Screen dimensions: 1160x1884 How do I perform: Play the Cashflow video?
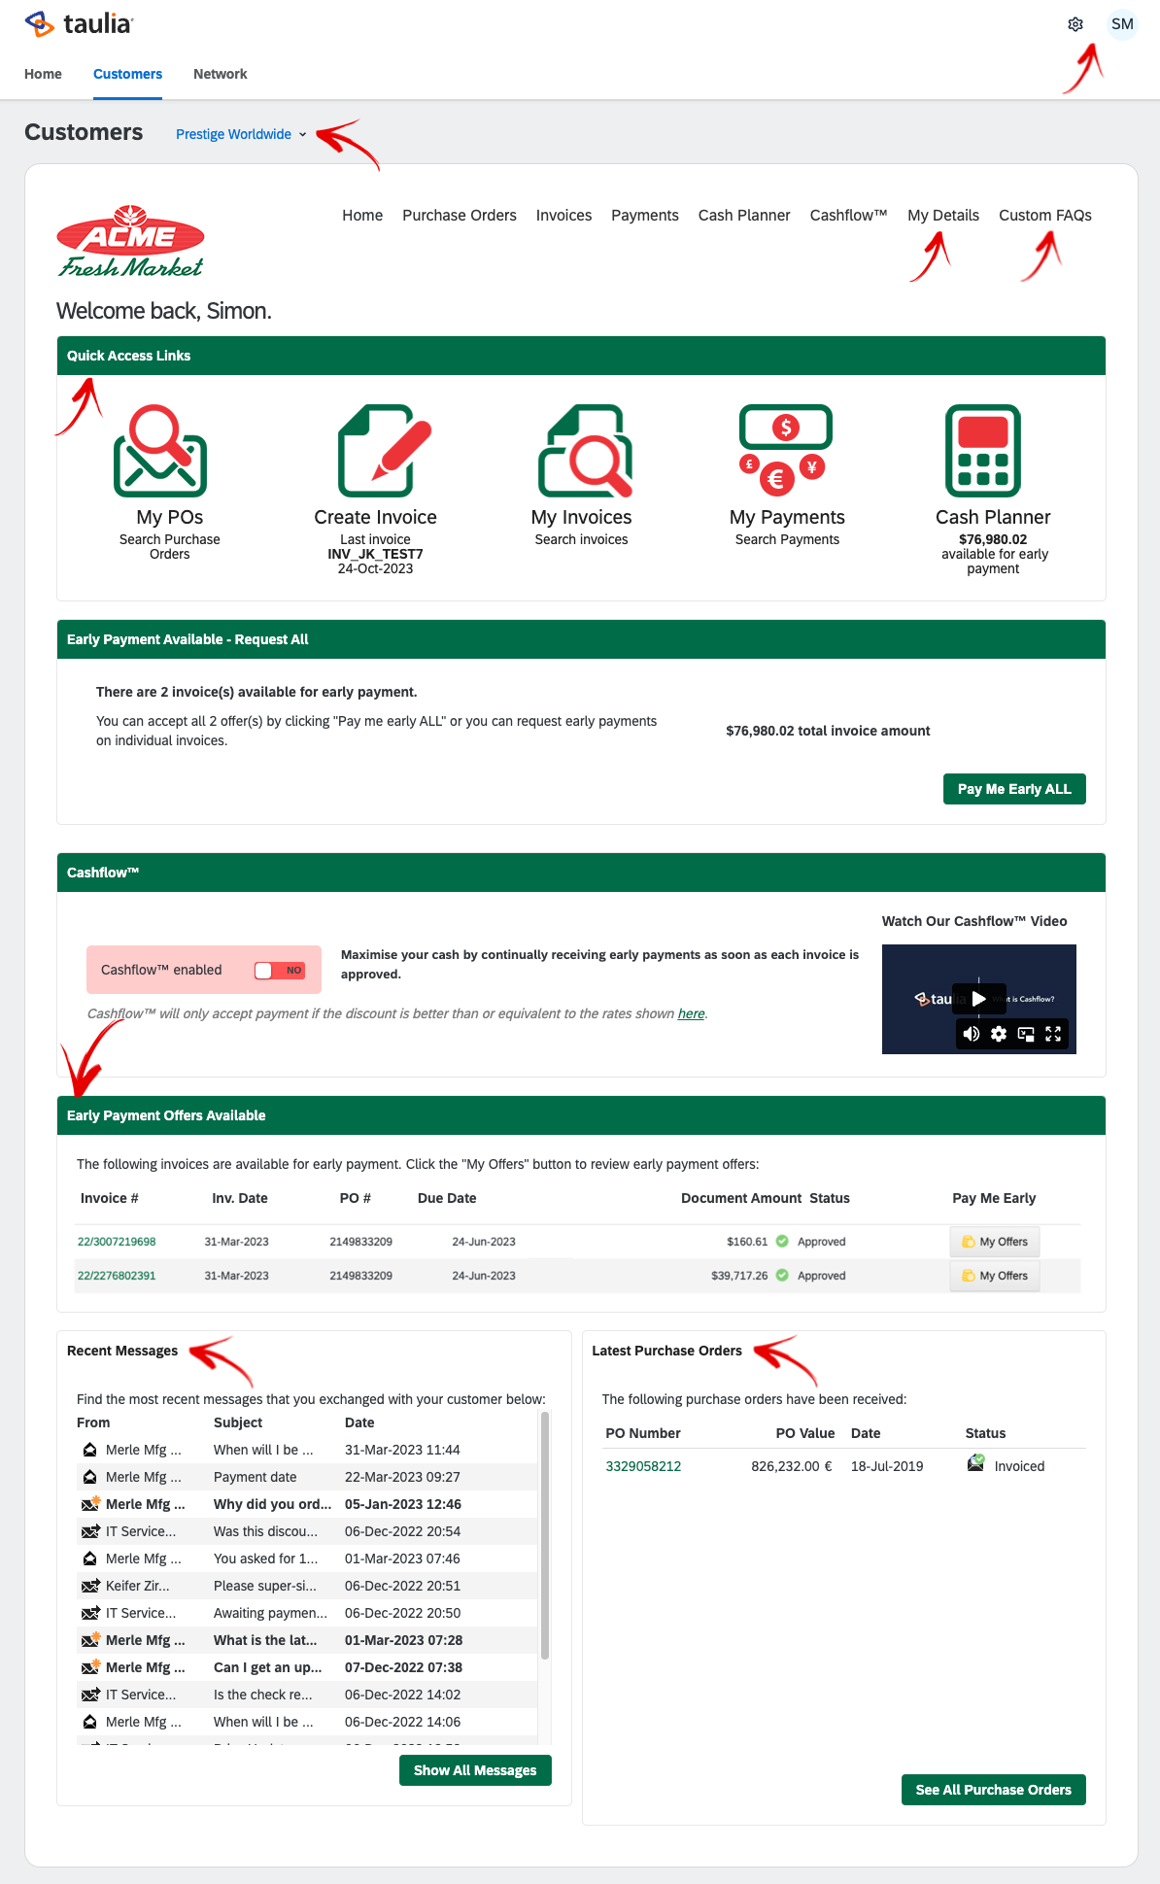[x=978, y=998]
